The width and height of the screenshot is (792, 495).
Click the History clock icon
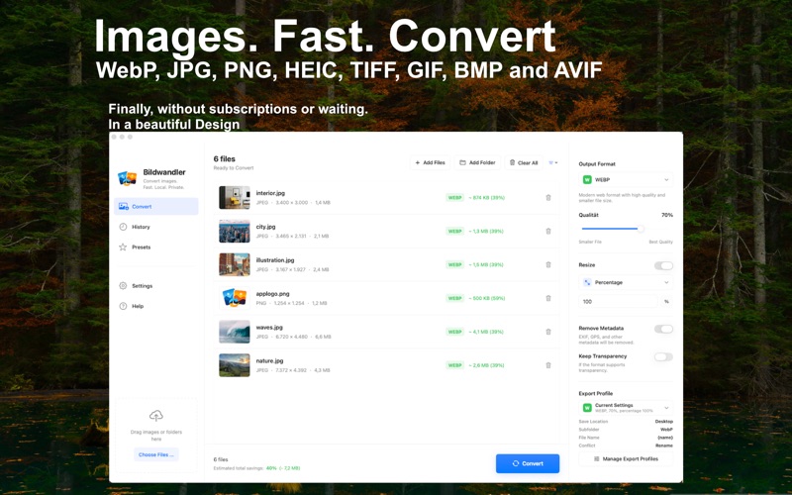click(x=123, y=227)
